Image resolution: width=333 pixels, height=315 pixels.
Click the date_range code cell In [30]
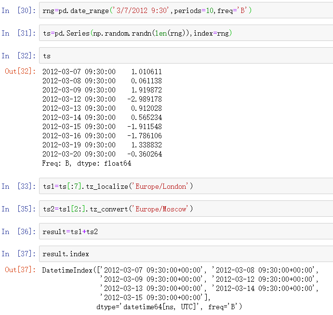[x=186, y=11]
